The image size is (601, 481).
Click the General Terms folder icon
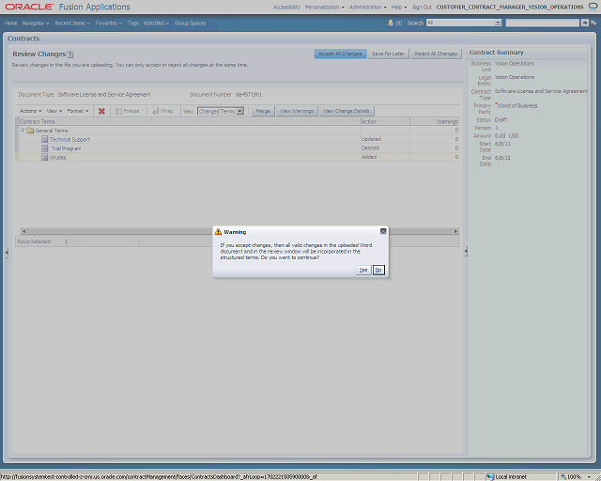[30, 131]
